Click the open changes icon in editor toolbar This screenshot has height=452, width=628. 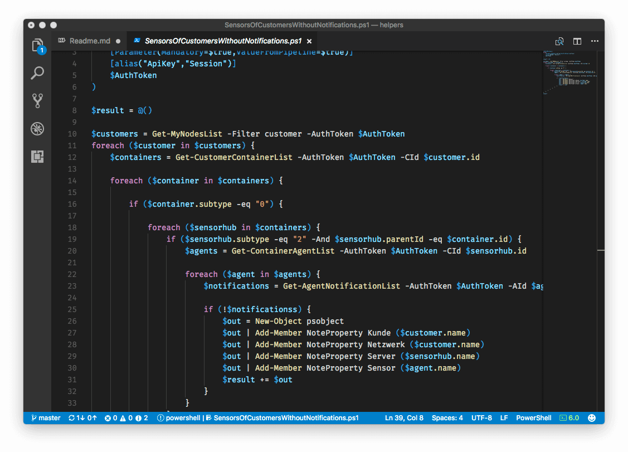(x=559, y=41)
